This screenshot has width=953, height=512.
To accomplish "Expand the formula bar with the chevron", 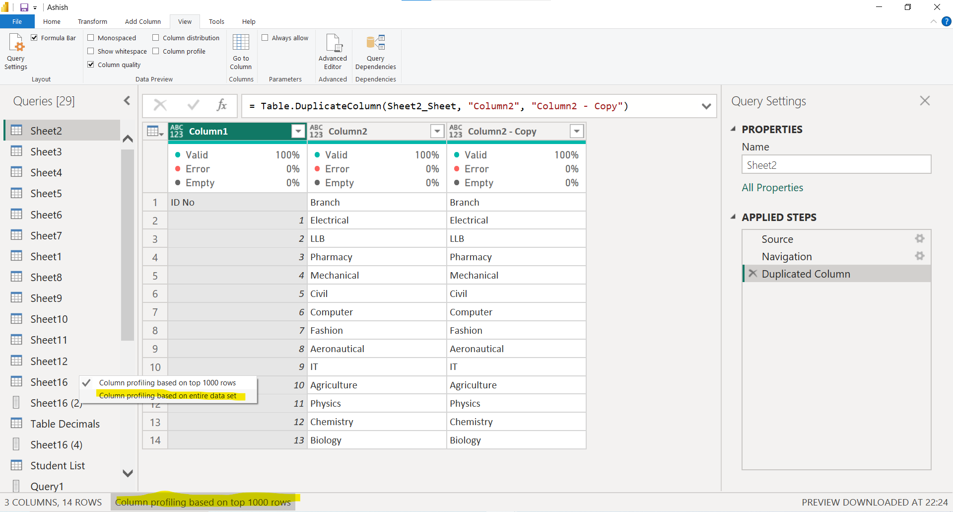I will [706, 106].
